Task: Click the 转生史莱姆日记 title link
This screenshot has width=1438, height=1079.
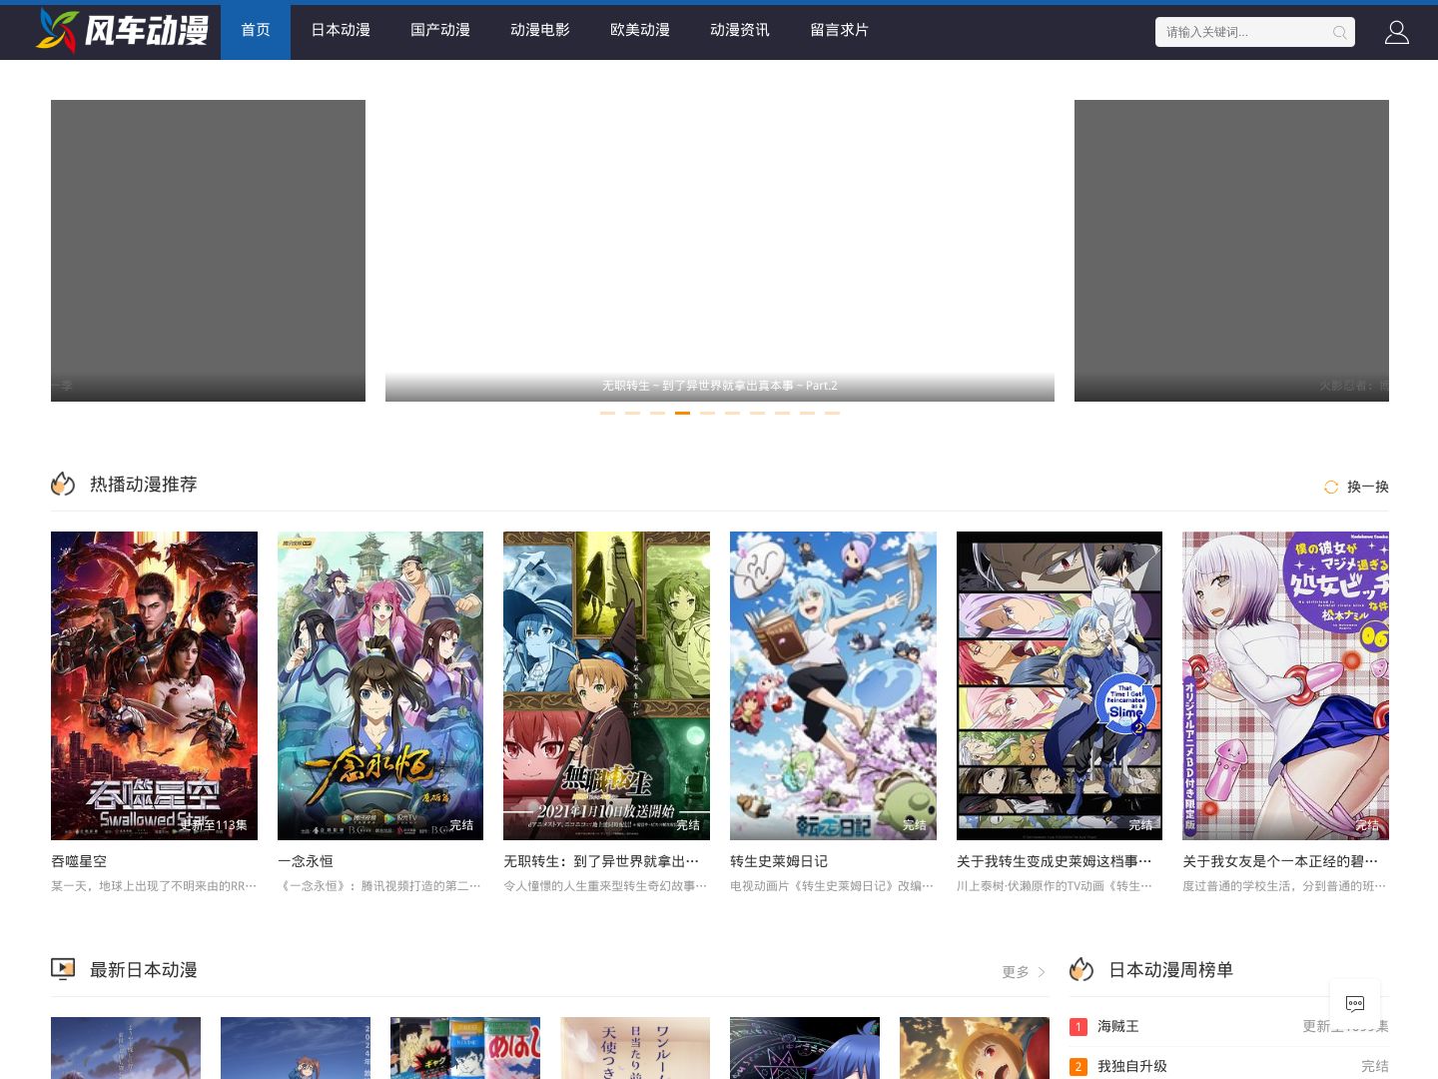Action: [779, 861]
